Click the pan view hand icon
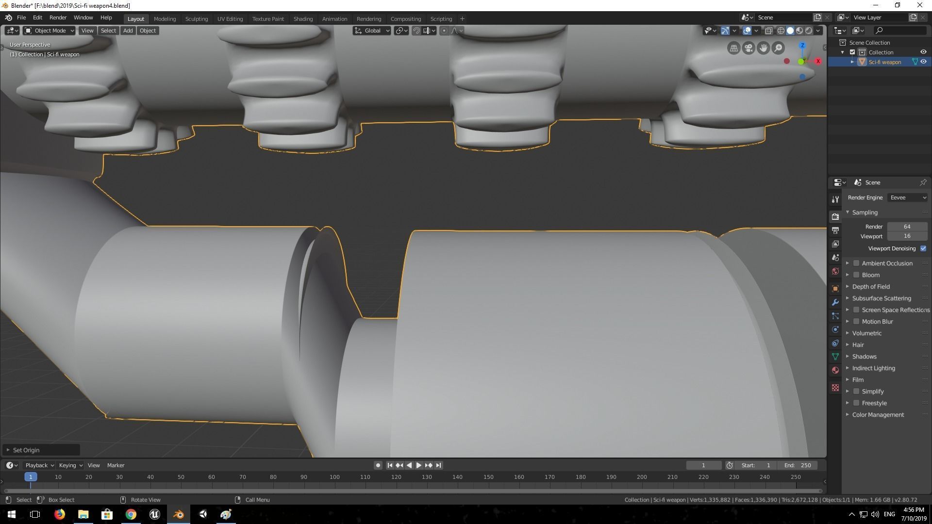This screenshot has width=932, height=524. [764, 48]
